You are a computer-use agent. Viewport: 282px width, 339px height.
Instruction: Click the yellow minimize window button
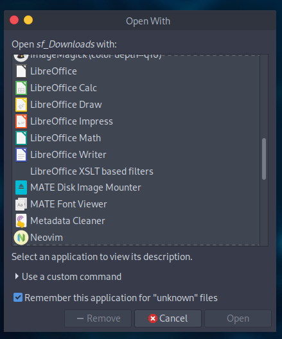click(x=28, y=20)
